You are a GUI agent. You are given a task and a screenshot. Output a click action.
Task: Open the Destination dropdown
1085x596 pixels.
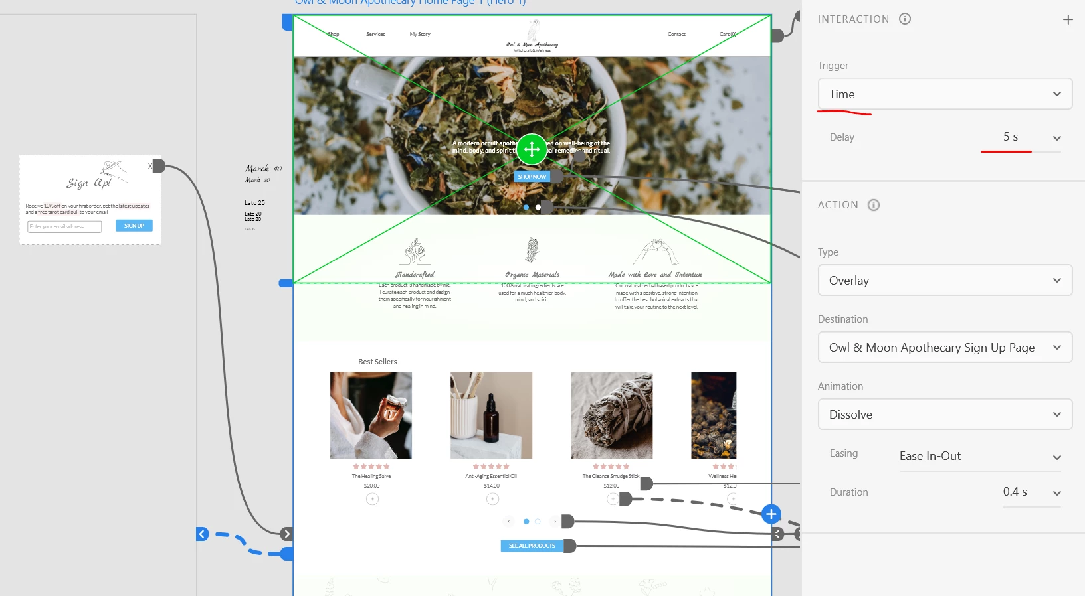945,347
